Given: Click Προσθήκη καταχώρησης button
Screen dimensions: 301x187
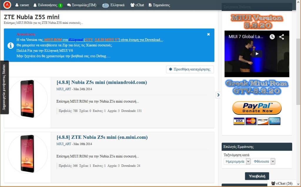Looking at the screenshot, I should pyautogui.click(x=190, y=69).
